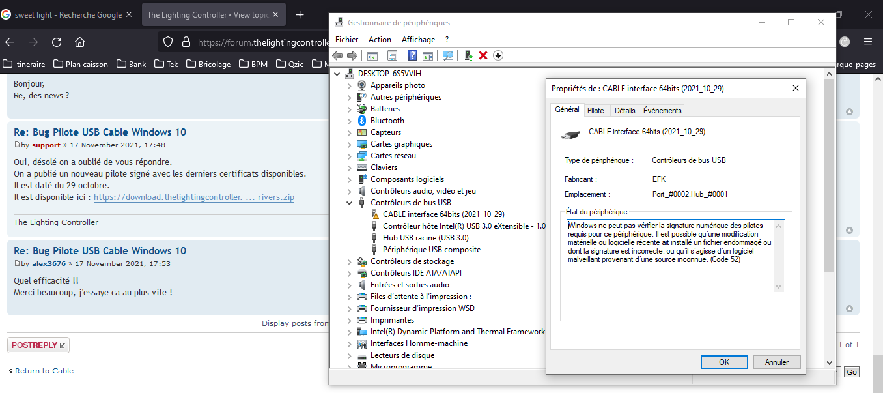
Task: Click Annuler in the properties dialog
Action: click(x=777, y=362)
